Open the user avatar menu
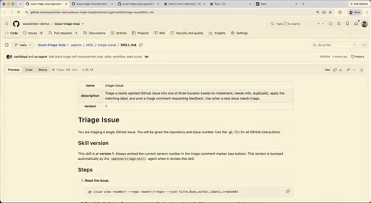The height and width of the screenshot is (203, 371). tap(364, 24)
